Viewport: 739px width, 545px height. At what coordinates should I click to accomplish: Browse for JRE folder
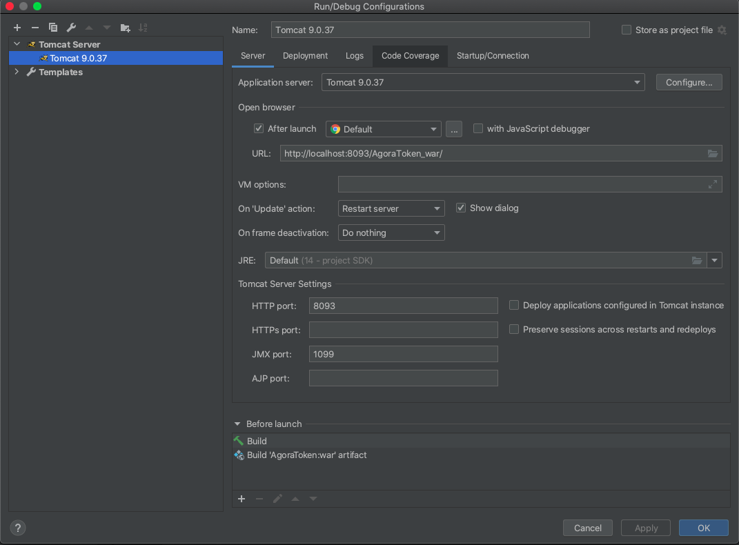click(x=697, y=261)
